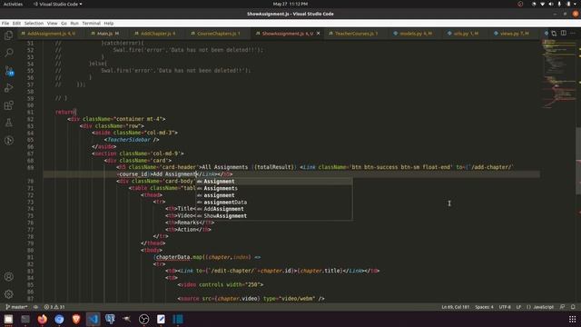Select 'AddAssignment' suggestion
The width and height of the screenshot is (581, 327).
click(274, 209)
